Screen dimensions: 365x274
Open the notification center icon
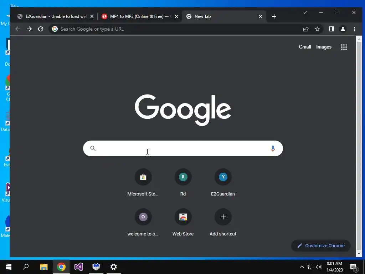pos(354,267)
